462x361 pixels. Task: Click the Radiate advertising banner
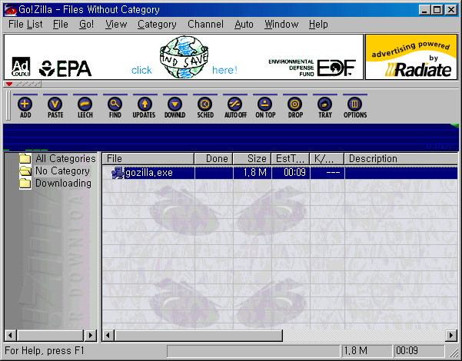tap(411, 57)
